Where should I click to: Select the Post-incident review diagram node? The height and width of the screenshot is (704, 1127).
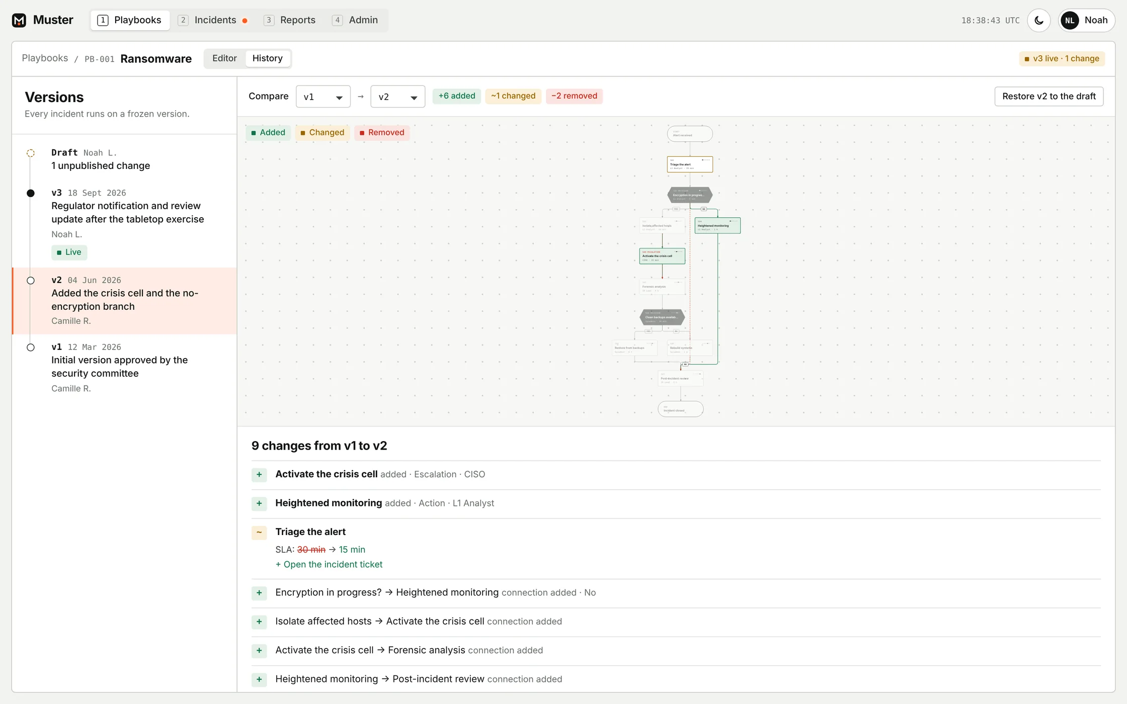tap(681, 379)
